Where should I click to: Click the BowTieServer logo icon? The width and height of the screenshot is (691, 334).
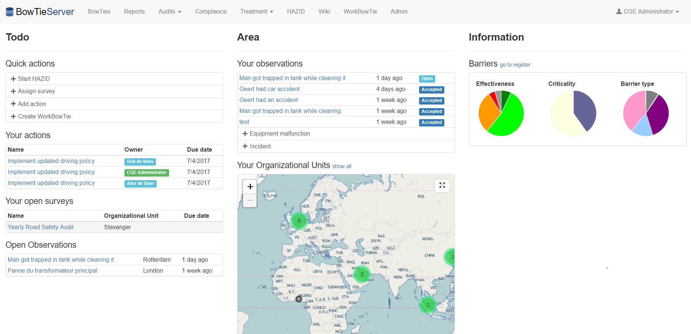point(10,12)
